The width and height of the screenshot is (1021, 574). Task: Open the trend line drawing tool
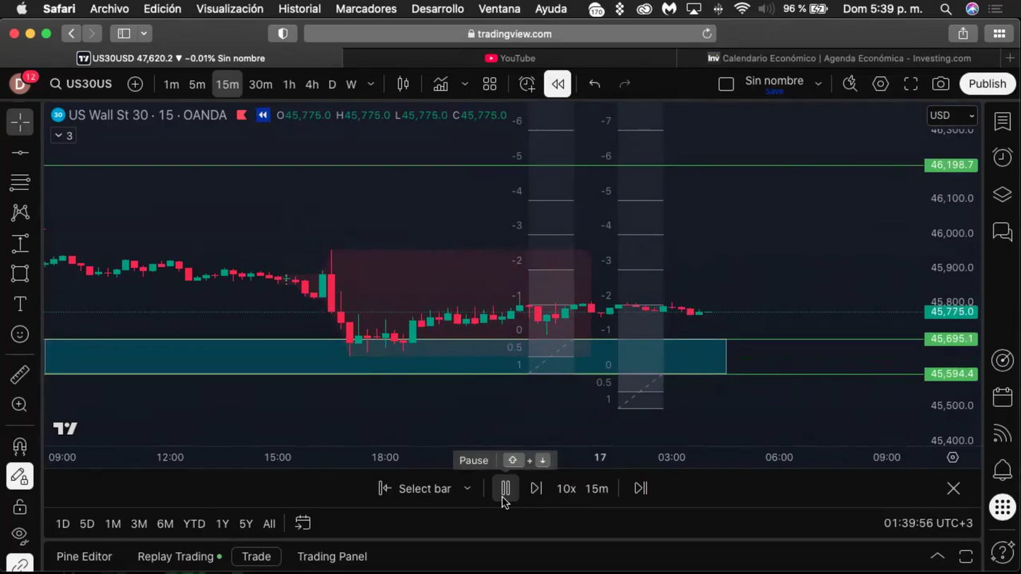pos(20,152)
